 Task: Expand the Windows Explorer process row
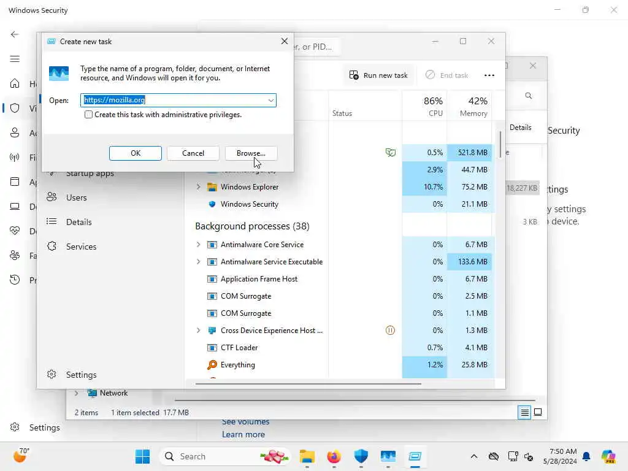(198, 186)
